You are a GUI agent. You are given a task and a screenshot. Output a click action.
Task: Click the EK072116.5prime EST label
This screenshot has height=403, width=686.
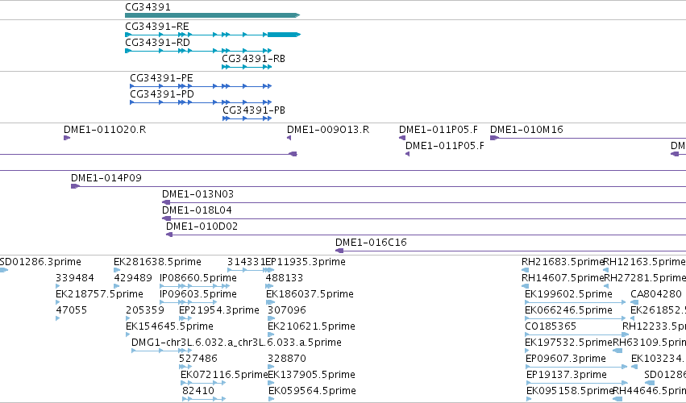point(224,375)
